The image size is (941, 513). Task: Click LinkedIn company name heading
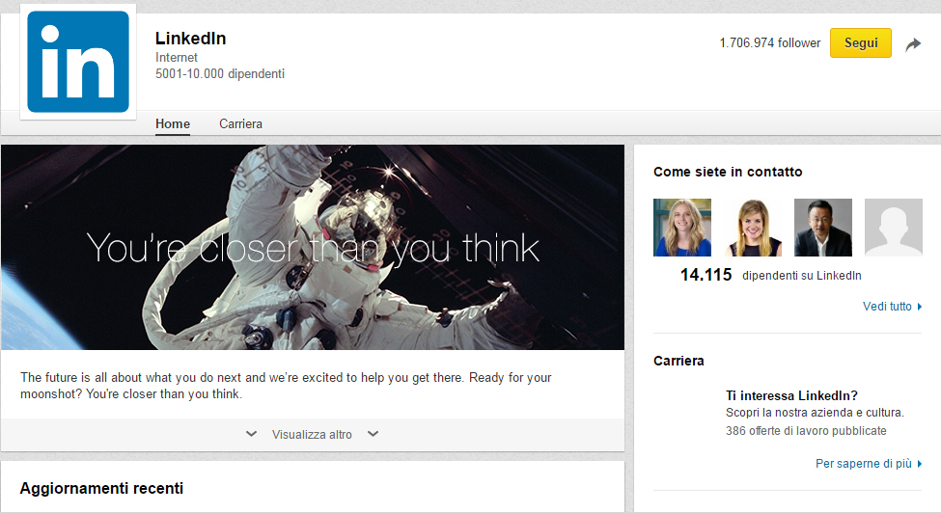[x=191, y=39]
